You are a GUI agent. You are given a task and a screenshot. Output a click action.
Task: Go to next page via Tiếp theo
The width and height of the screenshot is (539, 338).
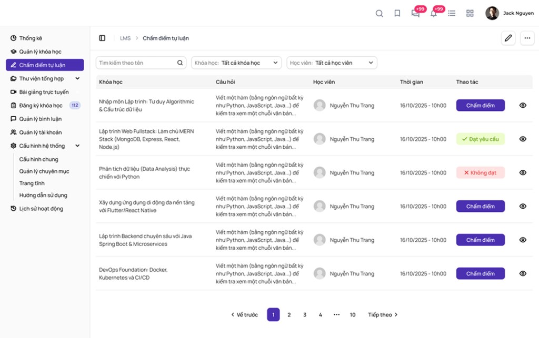tap(383, 315)
